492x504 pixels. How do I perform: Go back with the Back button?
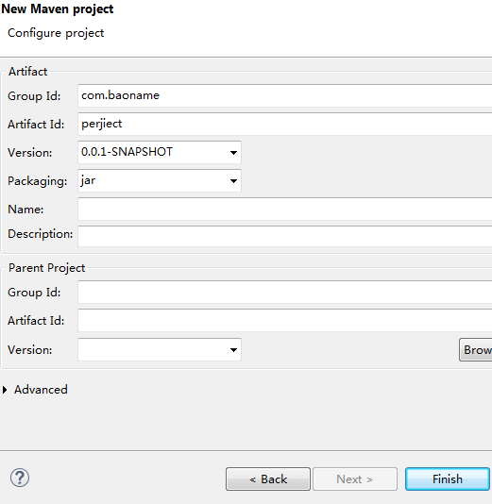[268, 479]
